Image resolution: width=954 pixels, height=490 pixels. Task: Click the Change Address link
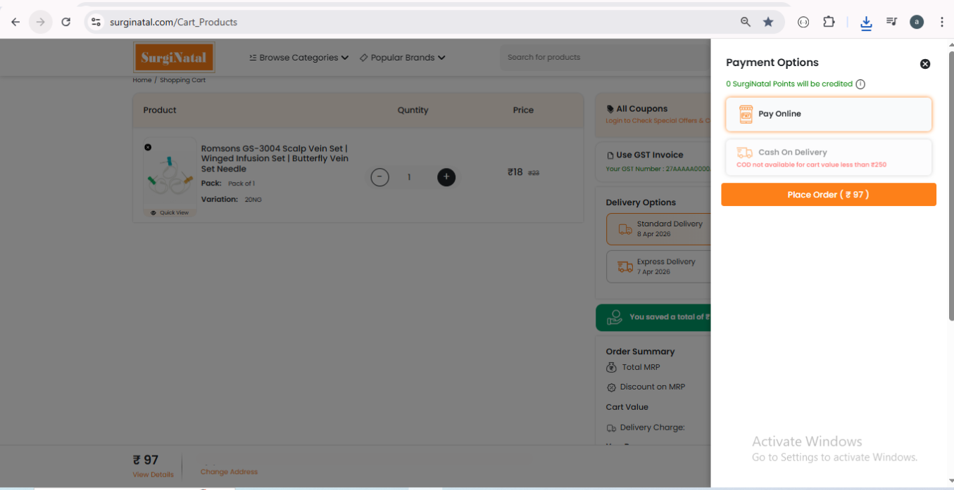pos(229,472)
